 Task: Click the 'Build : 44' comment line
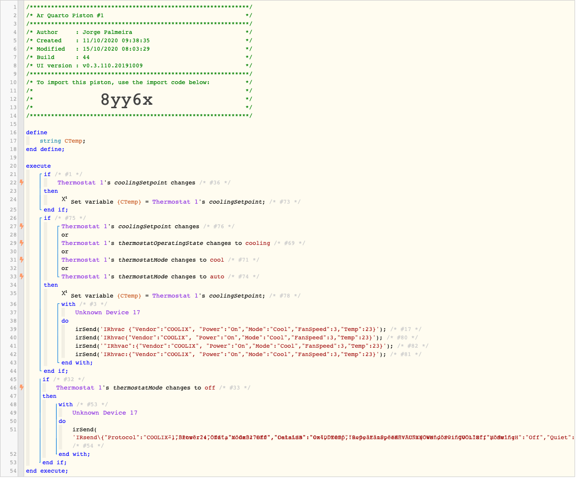tap(139, 57)
